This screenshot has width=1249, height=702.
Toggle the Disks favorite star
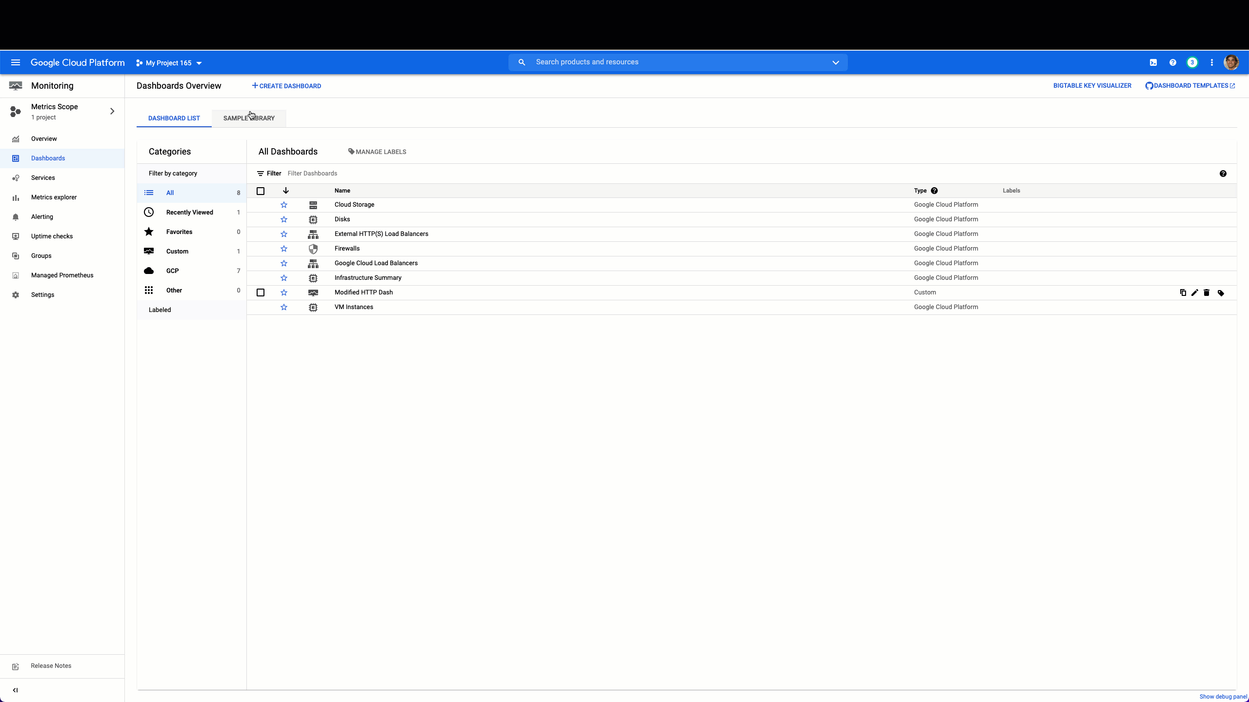[283, 218]
